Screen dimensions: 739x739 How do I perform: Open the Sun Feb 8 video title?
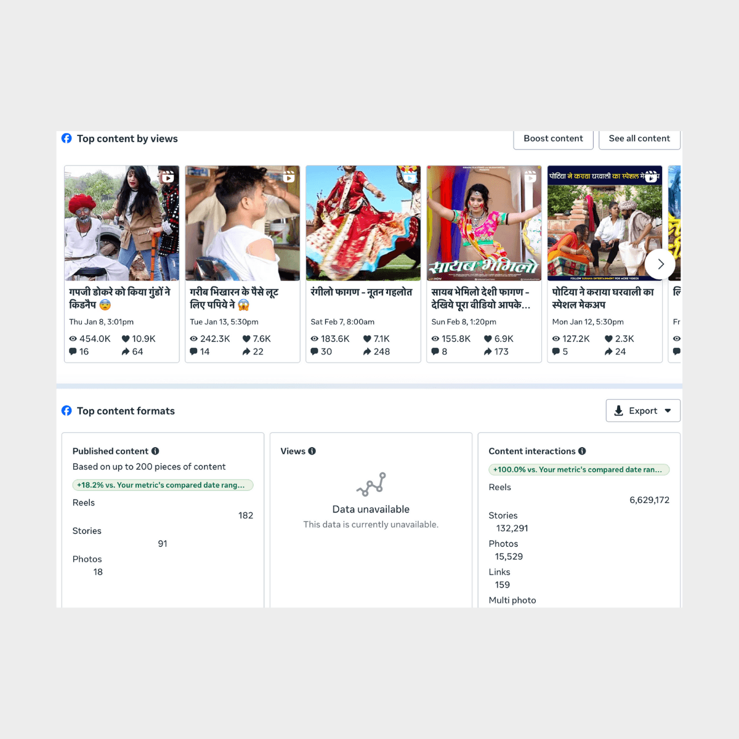click(481, 298)
